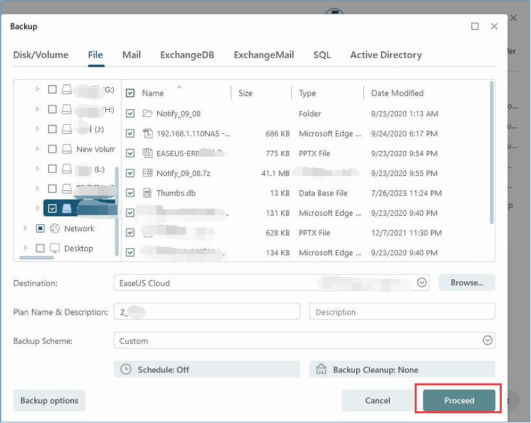Screen dimensions: 531x423
Task: Click the Description input field
Action: coord(402,312)
